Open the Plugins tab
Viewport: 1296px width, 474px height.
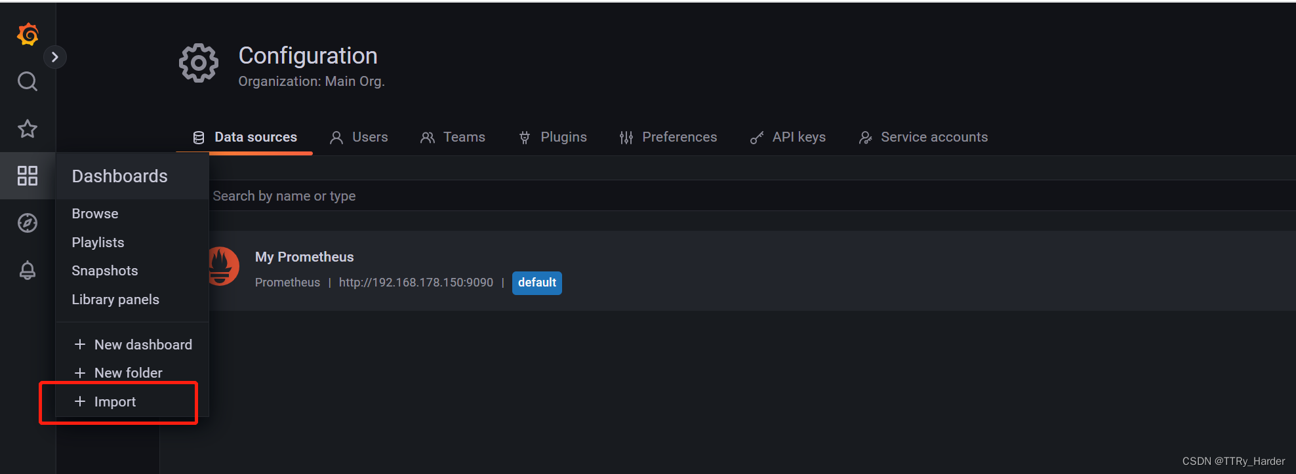click(x=553, y=137)
